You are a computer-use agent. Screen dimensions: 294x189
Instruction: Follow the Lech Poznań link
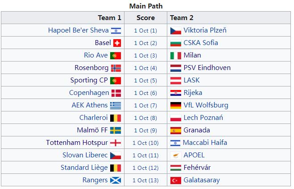(203, 118)
